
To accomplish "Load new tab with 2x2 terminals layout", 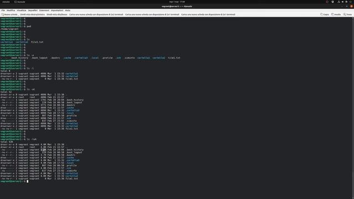I will click(96, 14).
